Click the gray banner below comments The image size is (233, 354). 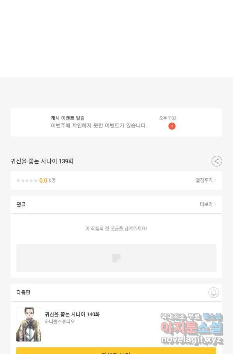coord(116,258)
